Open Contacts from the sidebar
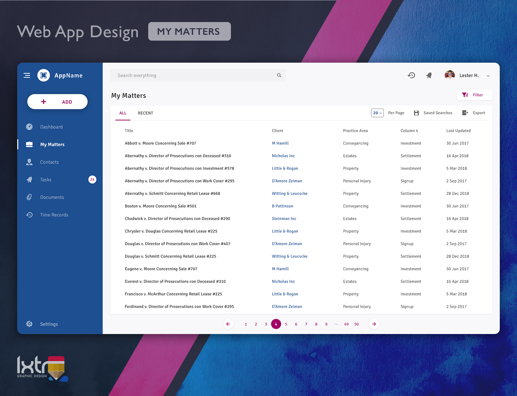 (49, 162)
